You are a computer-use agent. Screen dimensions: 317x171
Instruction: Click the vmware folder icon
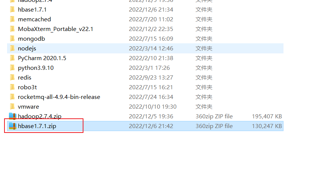point(12,106)
